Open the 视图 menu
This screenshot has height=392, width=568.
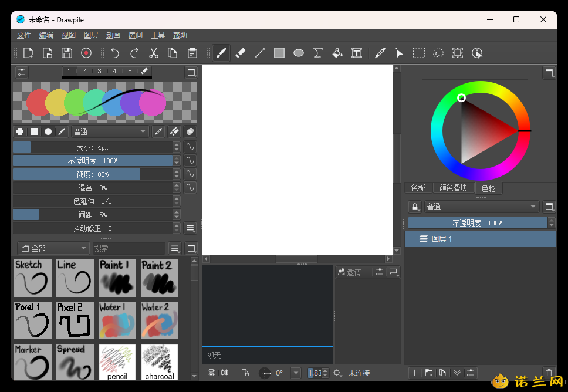click(x=69, y=35)
